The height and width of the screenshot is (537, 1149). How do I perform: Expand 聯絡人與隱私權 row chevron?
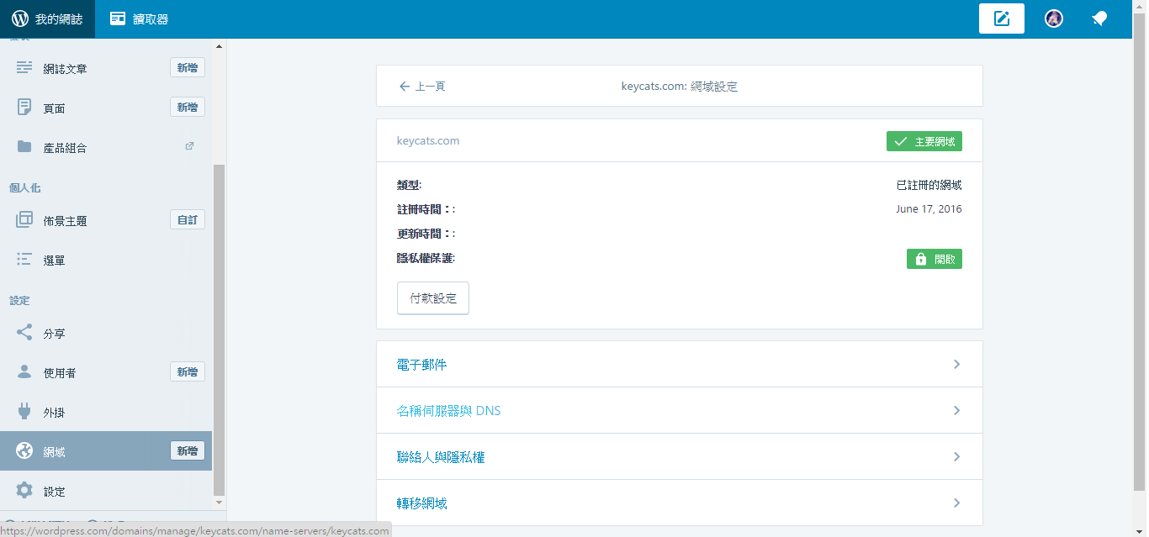coord(956,457)
